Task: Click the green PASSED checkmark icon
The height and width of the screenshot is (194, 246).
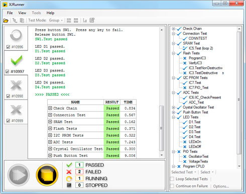Action: [x=69, y=165]
